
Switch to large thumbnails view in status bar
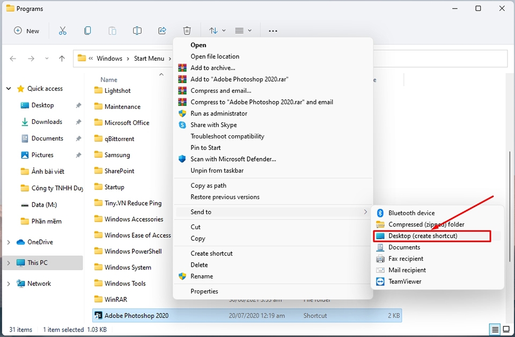pos(506,329)
